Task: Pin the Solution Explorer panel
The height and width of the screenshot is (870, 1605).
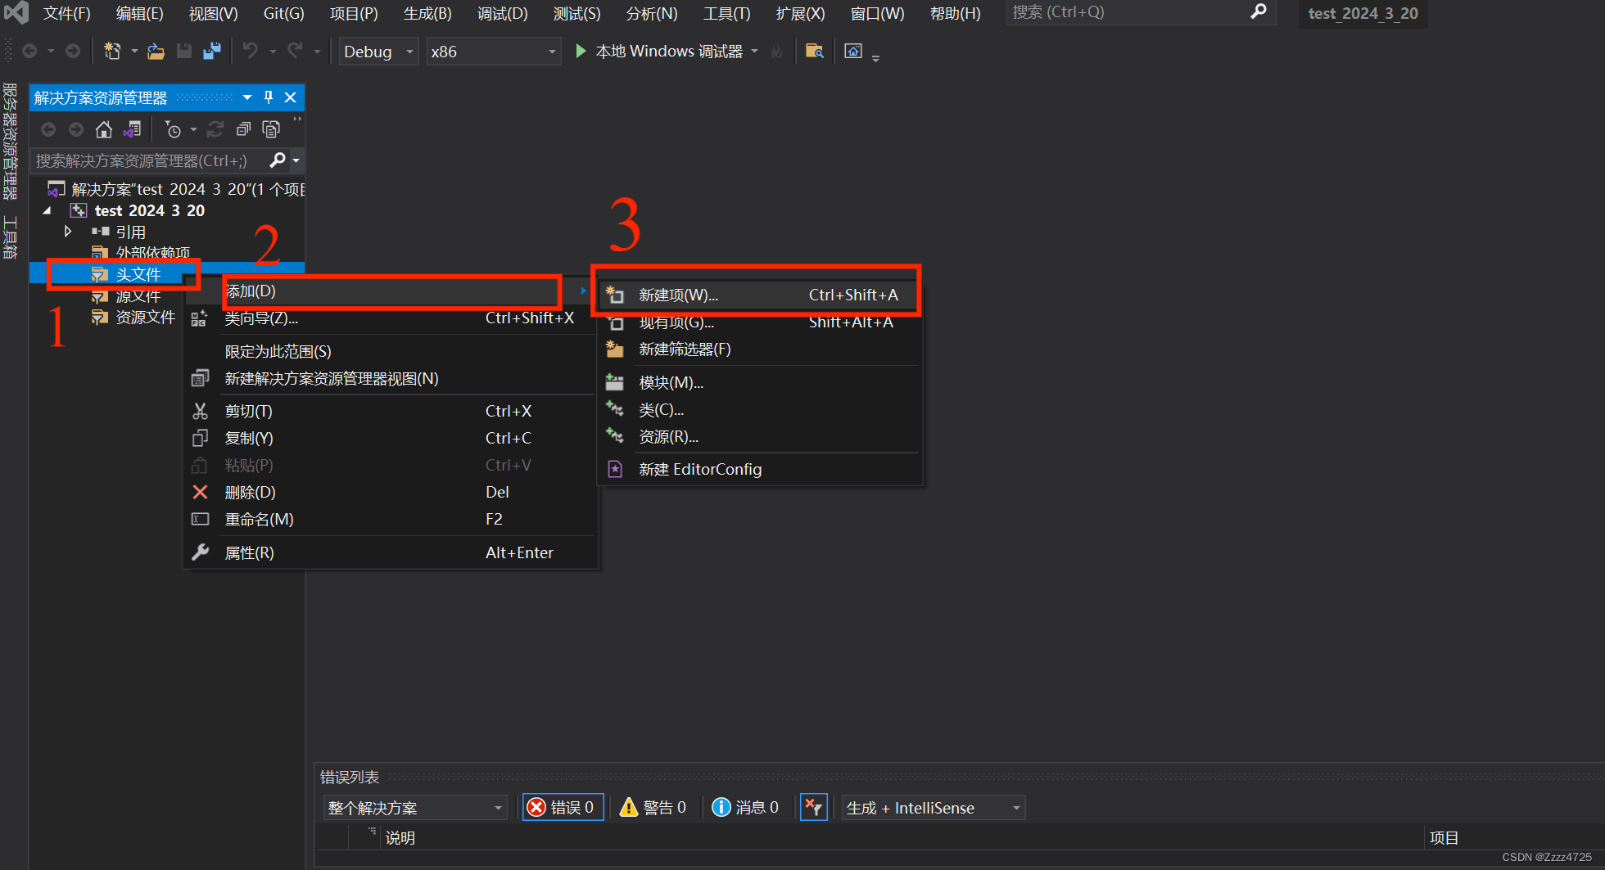Action: tap(269, 97)
